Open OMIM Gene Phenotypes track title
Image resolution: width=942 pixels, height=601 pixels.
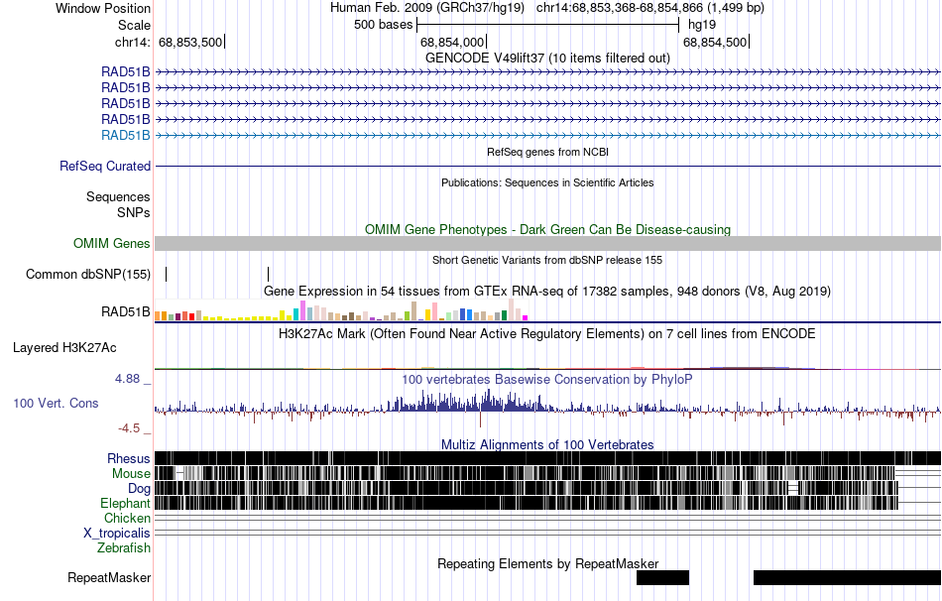click(x=547, y=229)
